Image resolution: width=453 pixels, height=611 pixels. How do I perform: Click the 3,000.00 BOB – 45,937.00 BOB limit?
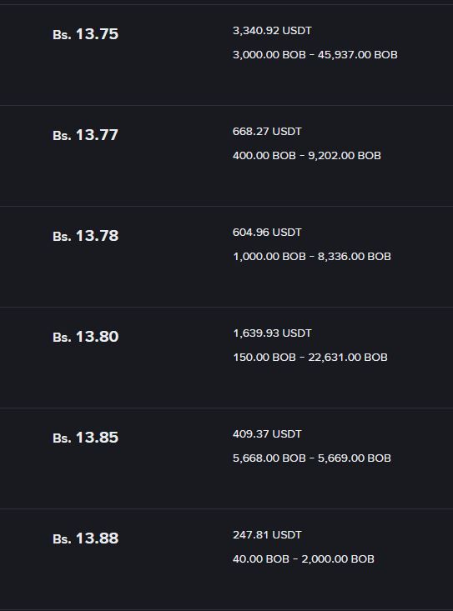[315, 54]
